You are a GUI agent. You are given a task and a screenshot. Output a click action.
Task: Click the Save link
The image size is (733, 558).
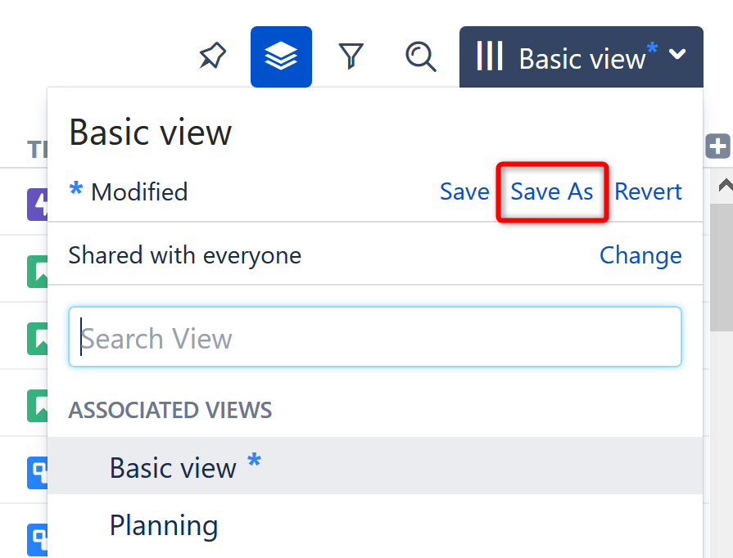coord(464,191)
